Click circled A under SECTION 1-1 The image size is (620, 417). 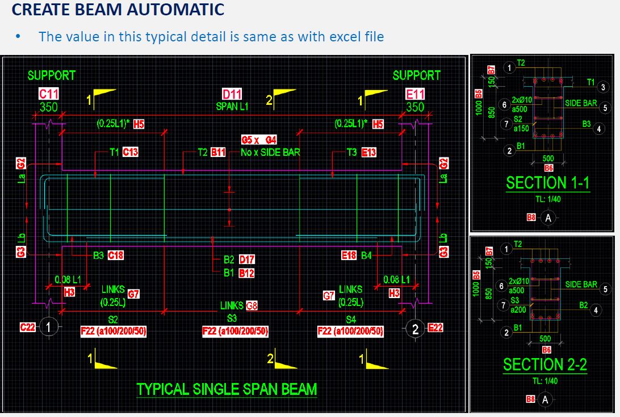[548, 218]
